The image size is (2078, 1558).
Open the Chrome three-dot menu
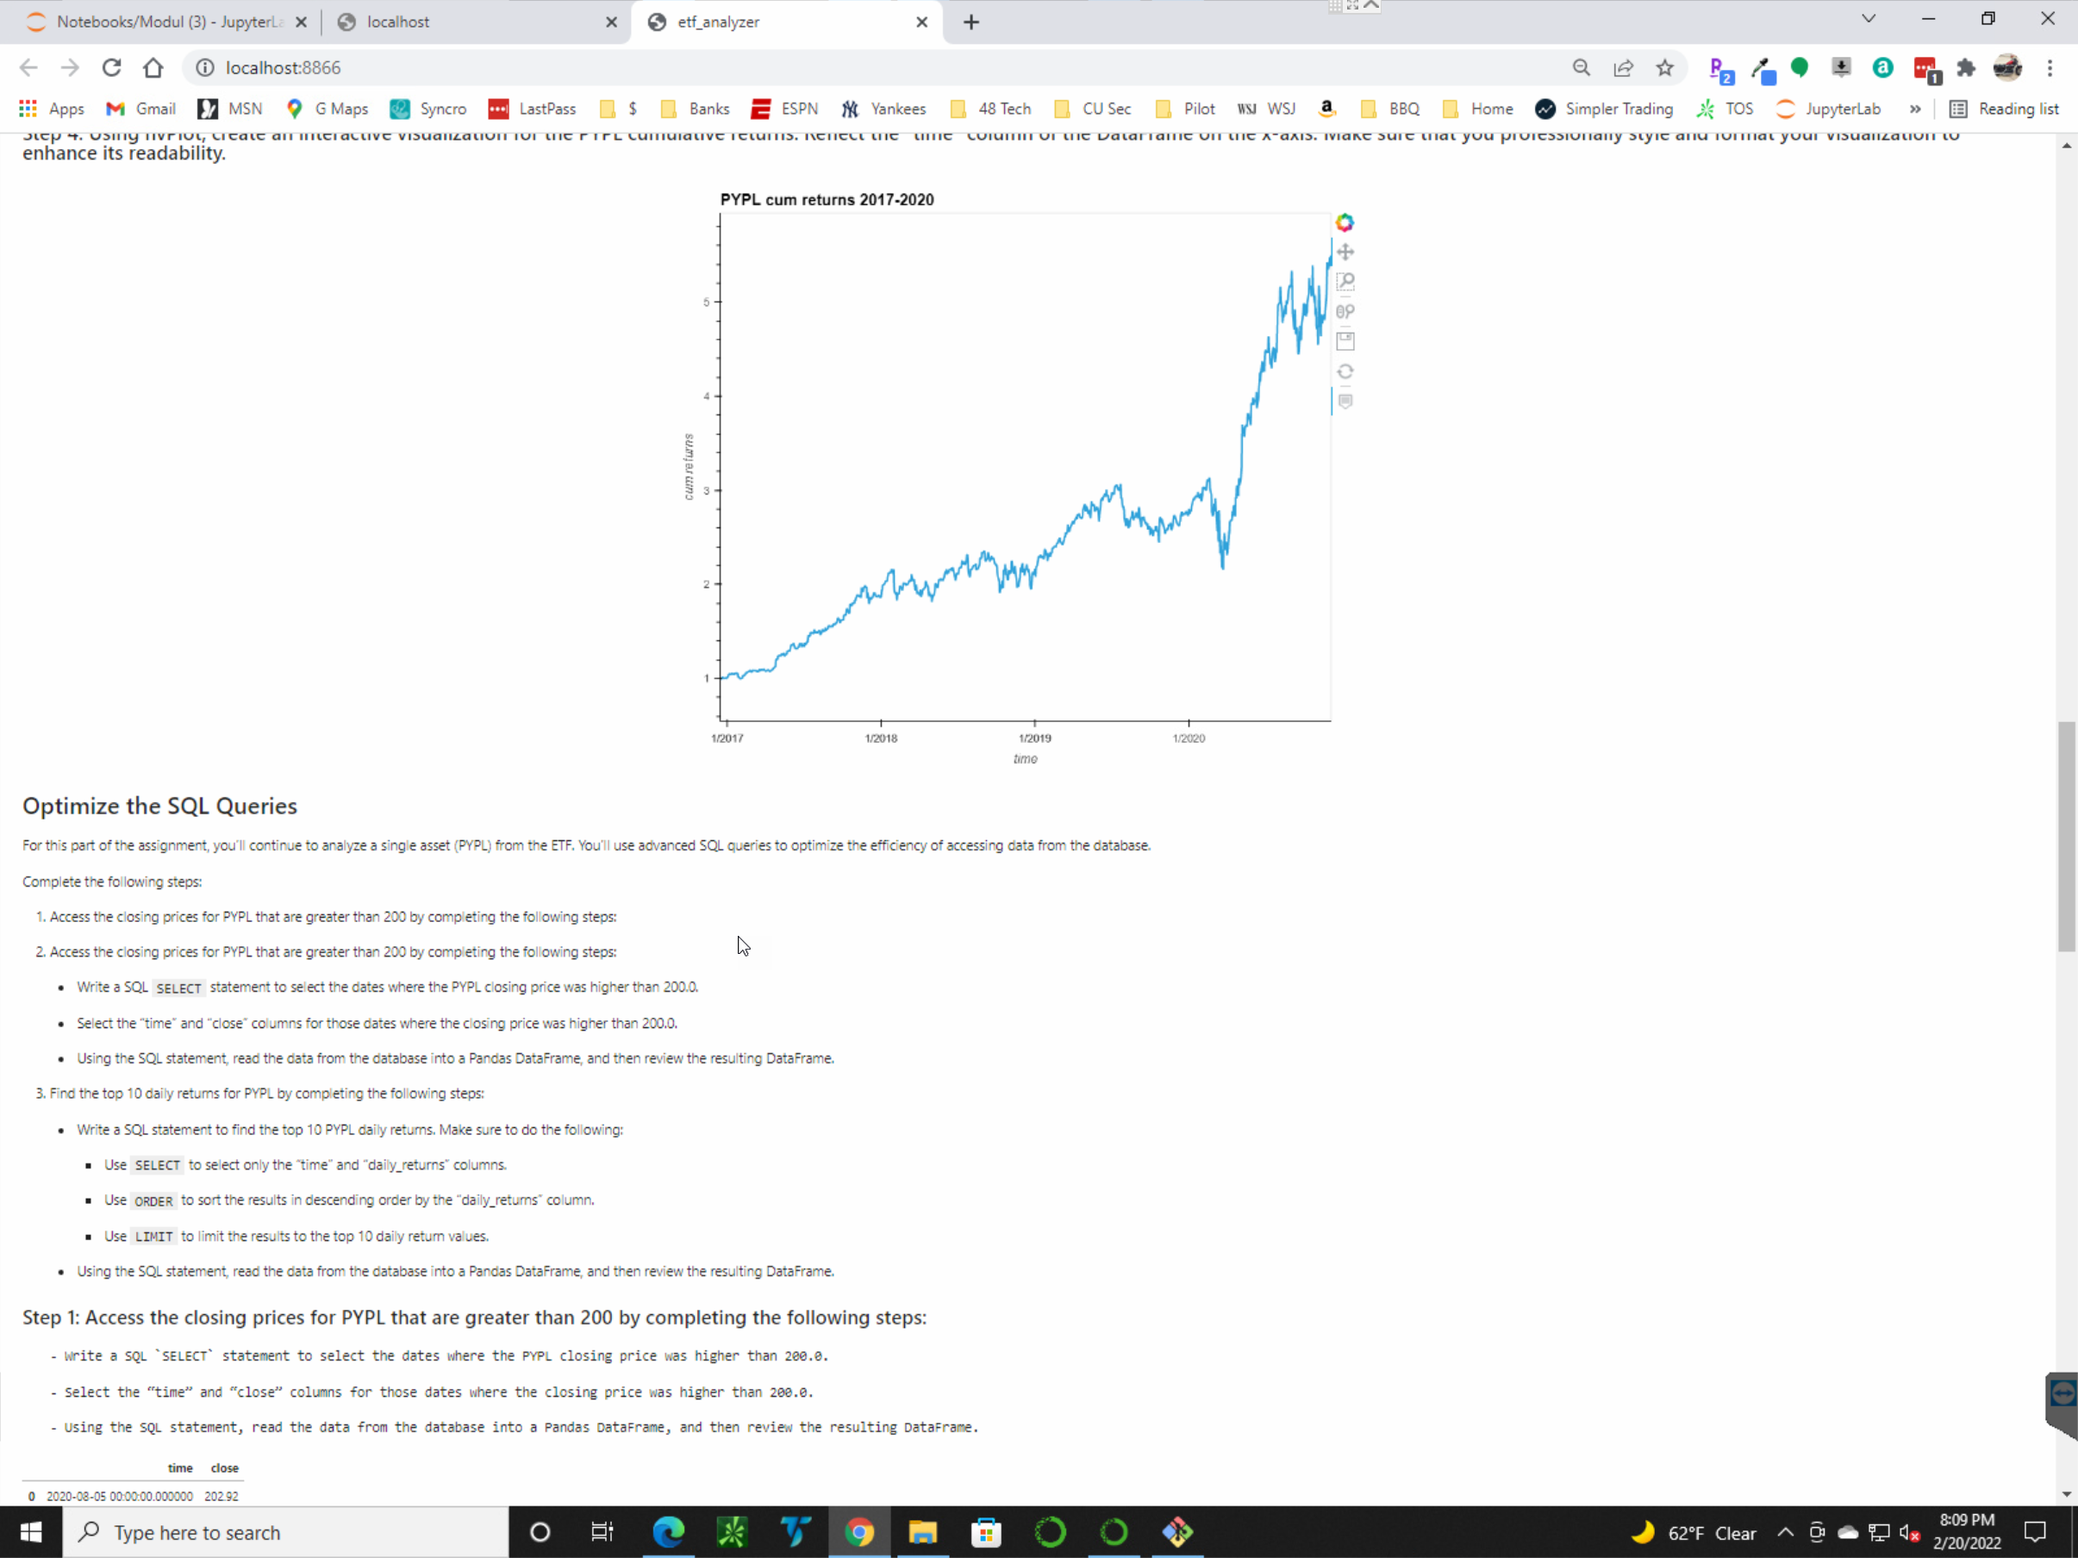2050,67
